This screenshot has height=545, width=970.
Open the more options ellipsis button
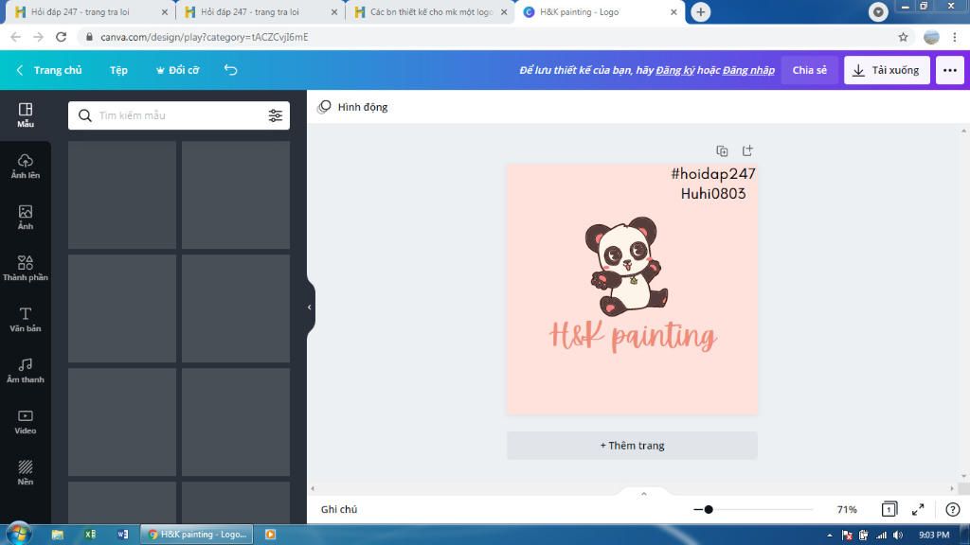[949, 70]
